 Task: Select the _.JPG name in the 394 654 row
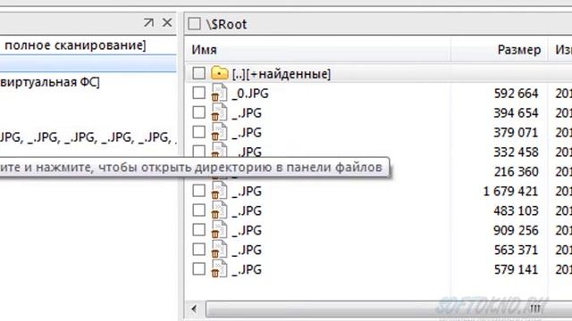click(247, 113)
